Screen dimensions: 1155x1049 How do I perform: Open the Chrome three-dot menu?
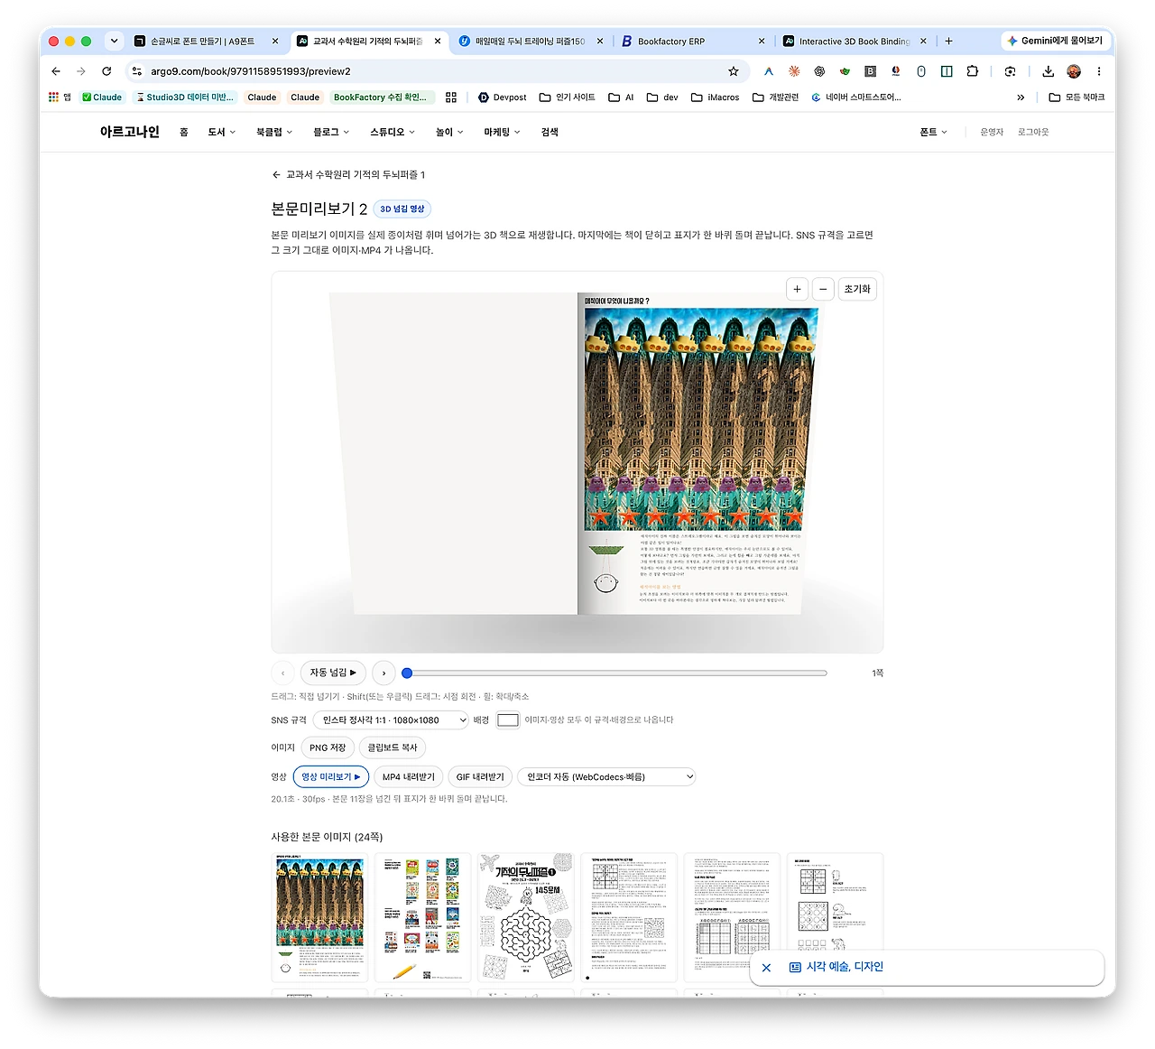click(1099, 71)
